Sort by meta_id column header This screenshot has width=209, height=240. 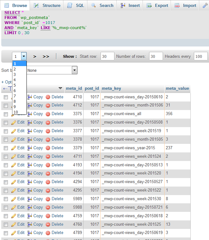click(74, 88)
